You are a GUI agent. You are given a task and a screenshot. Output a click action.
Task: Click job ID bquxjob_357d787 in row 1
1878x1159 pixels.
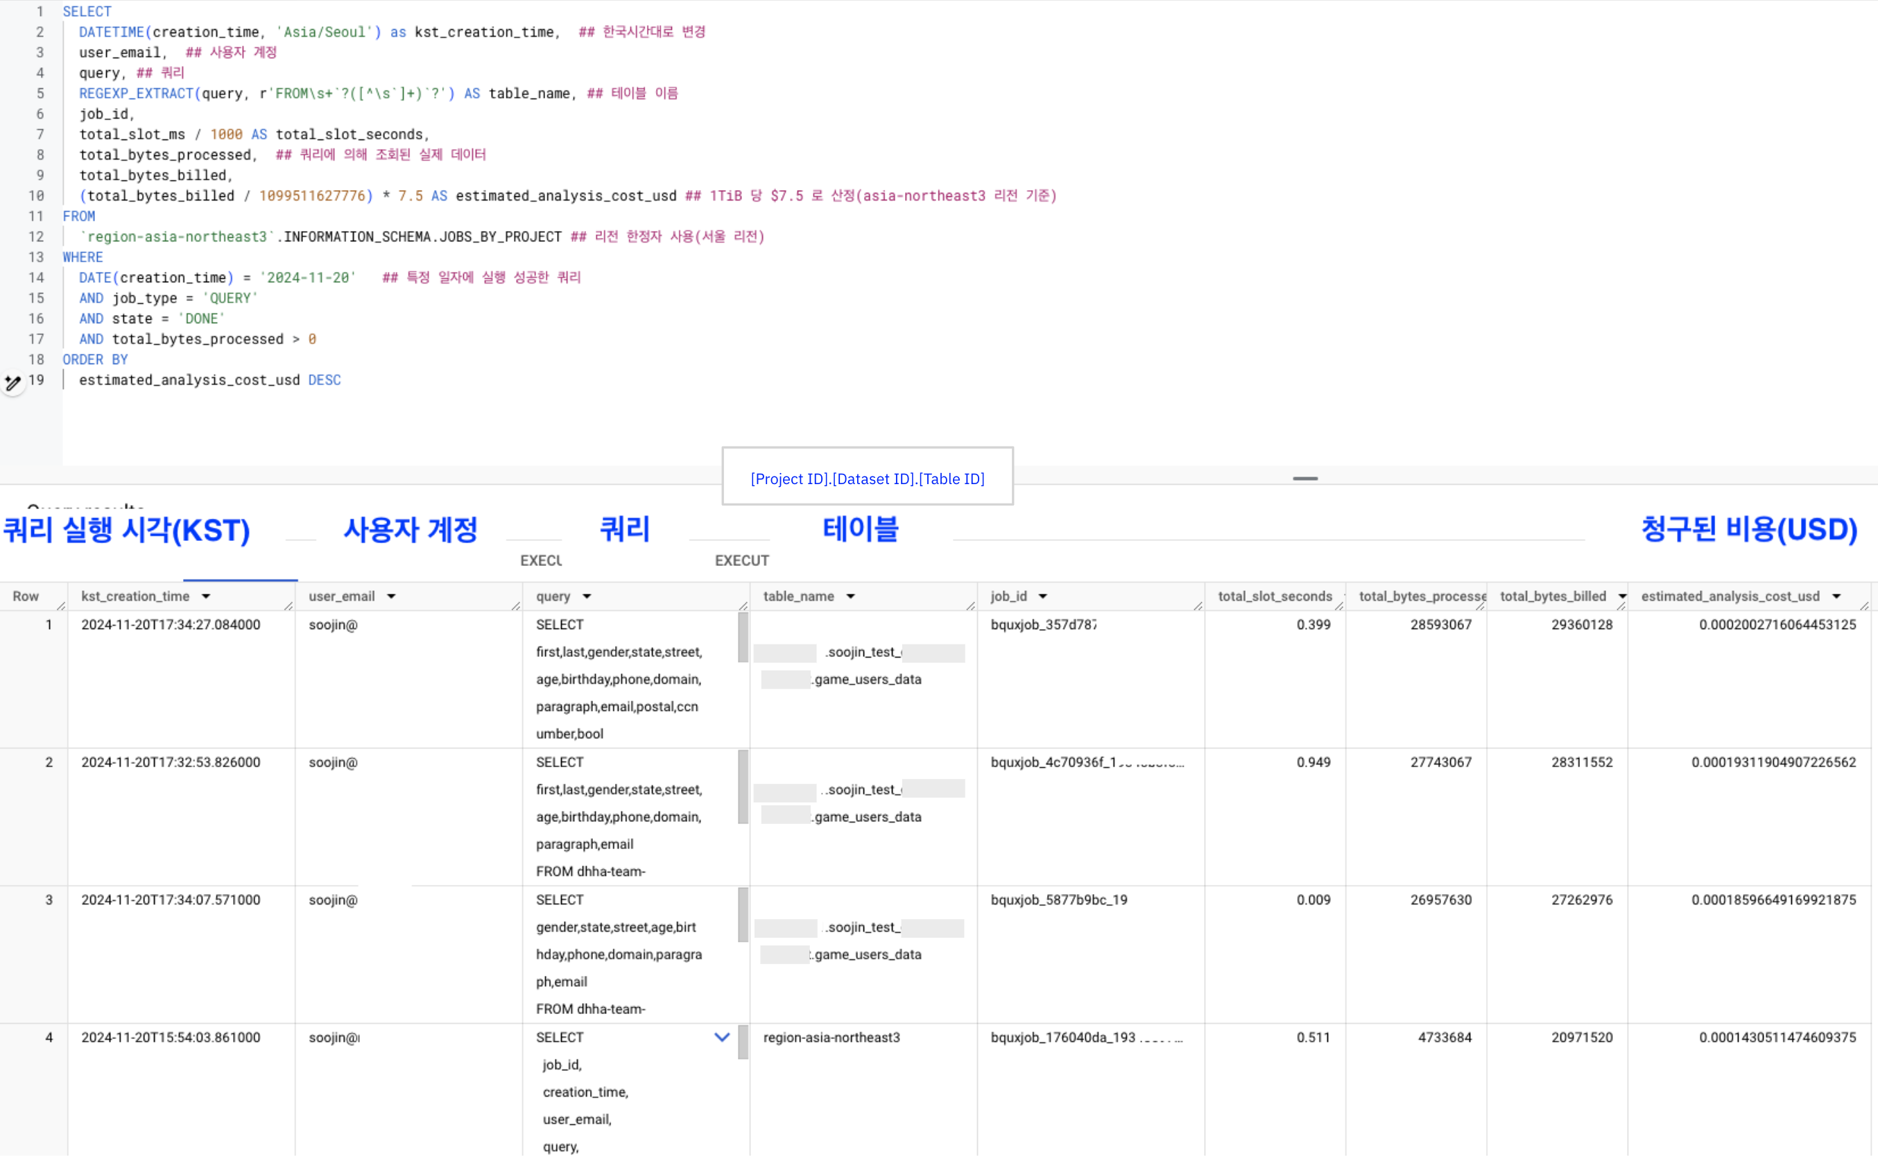(x=1042, y=625)
